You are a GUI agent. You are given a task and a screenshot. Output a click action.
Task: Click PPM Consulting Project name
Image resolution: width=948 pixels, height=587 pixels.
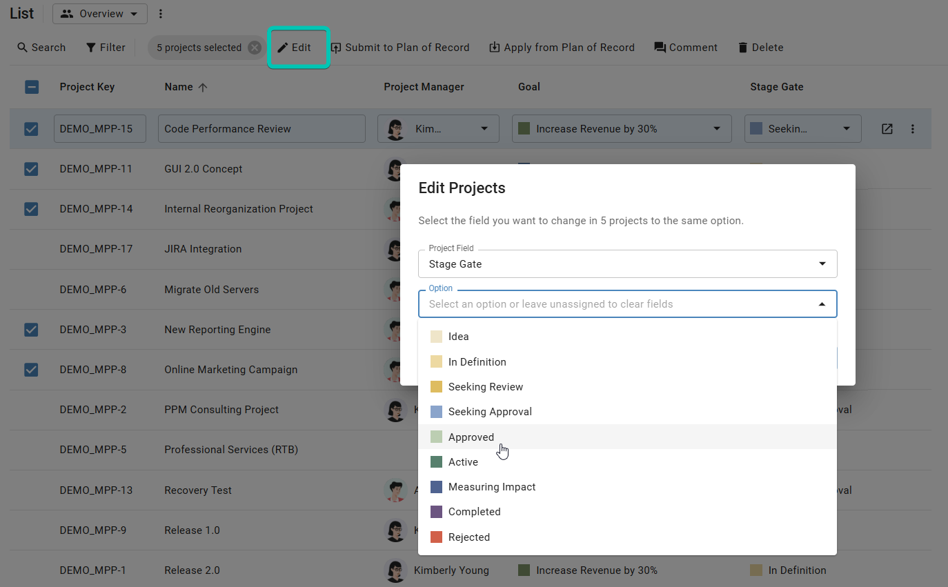(221, 410)
